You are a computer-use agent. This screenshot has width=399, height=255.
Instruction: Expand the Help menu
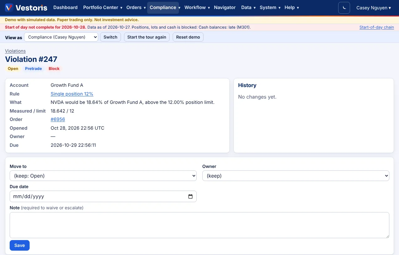tap(291, 7)
